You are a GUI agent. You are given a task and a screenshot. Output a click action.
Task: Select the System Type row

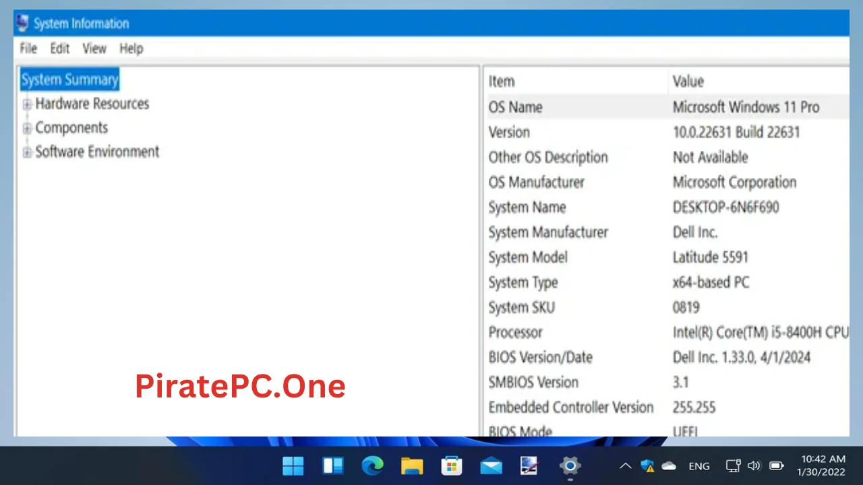point(667,282)
